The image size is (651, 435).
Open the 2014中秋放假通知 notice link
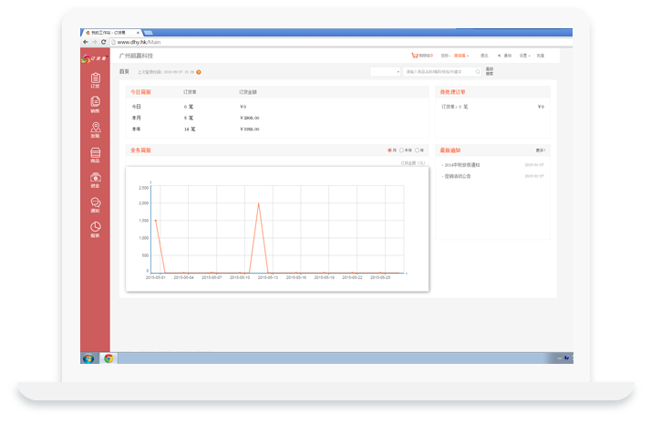[461, 165]
